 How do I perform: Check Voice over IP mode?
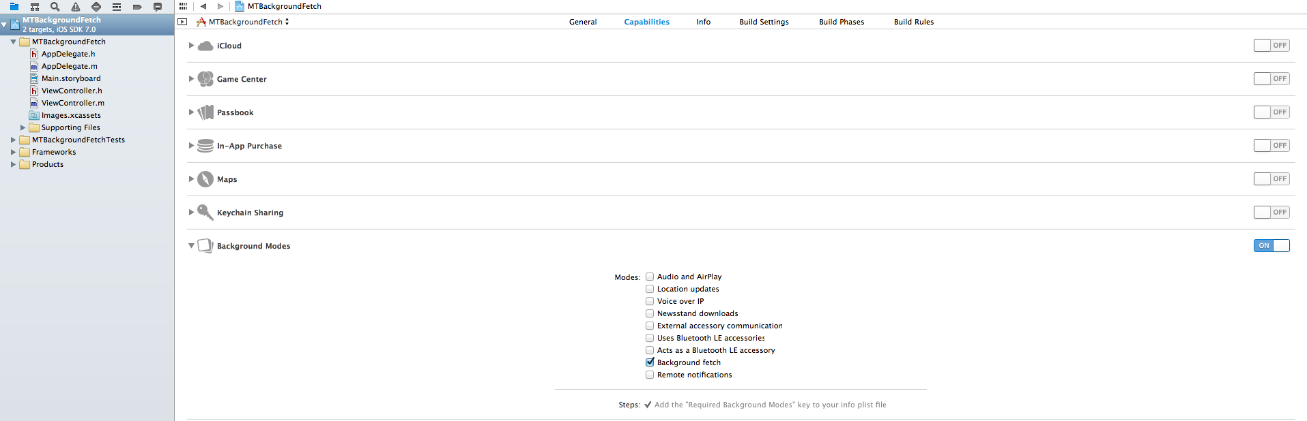pyautogui.click(x=650, y=301)
